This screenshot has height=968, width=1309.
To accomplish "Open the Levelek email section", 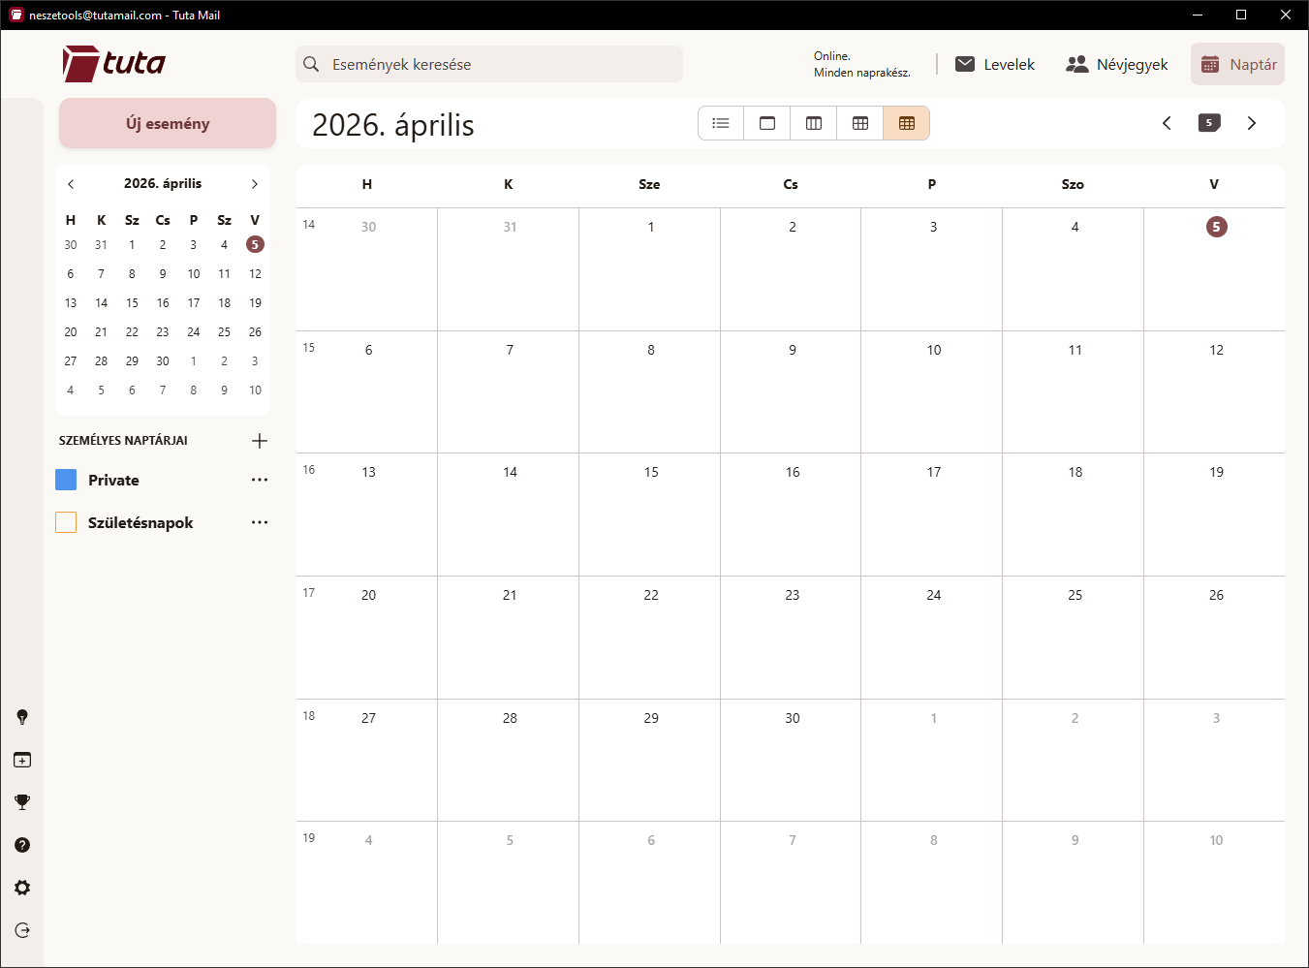I will click(x=995, y=64).
